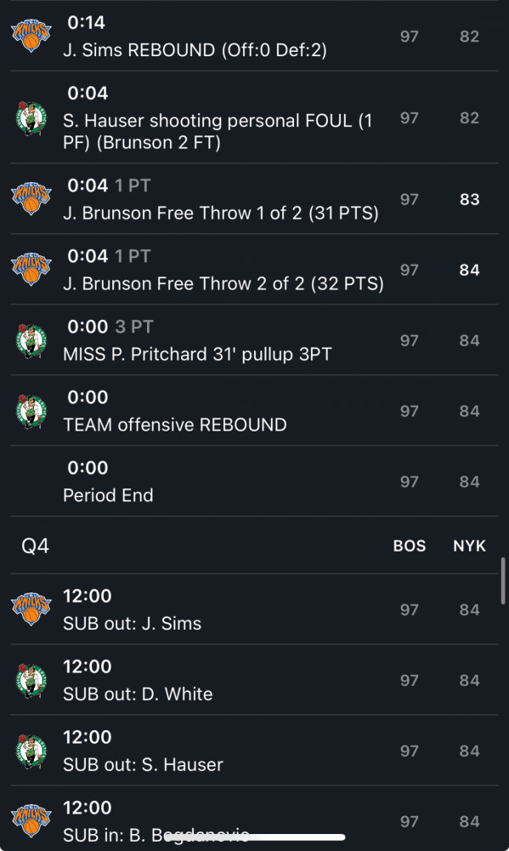Screen dimensions: 509x851
Task: Tap Knicks logo beside SUB in Bogdanovic
Action: coord(31,820)
